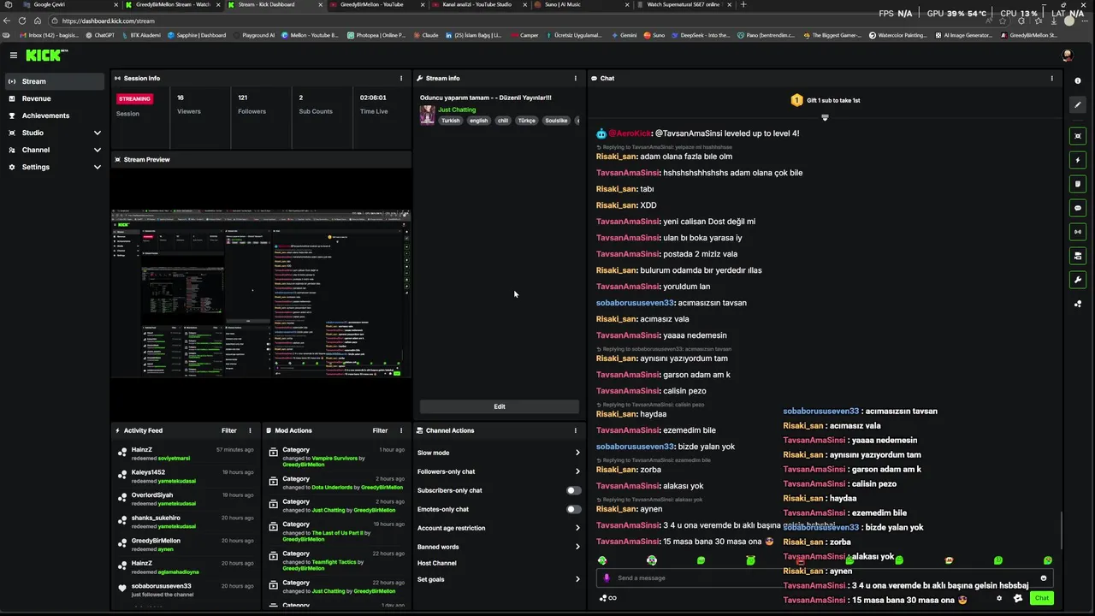This screenshot has width=1095, height=616.
Task: Select Stream in the sidebar
Action: coord(55,81)
